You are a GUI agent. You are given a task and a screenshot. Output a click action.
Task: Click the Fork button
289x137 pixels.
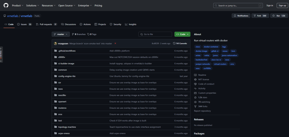(x=260, y=16)
